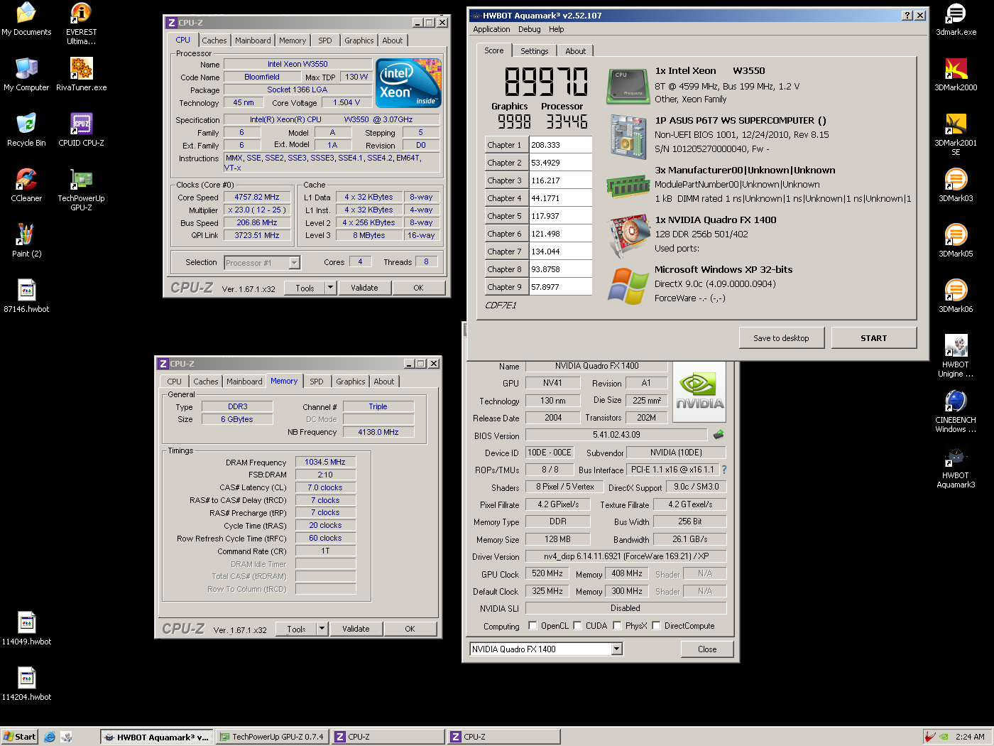Launch HWBOT Aquamark3 desktop shortcut

956,466
